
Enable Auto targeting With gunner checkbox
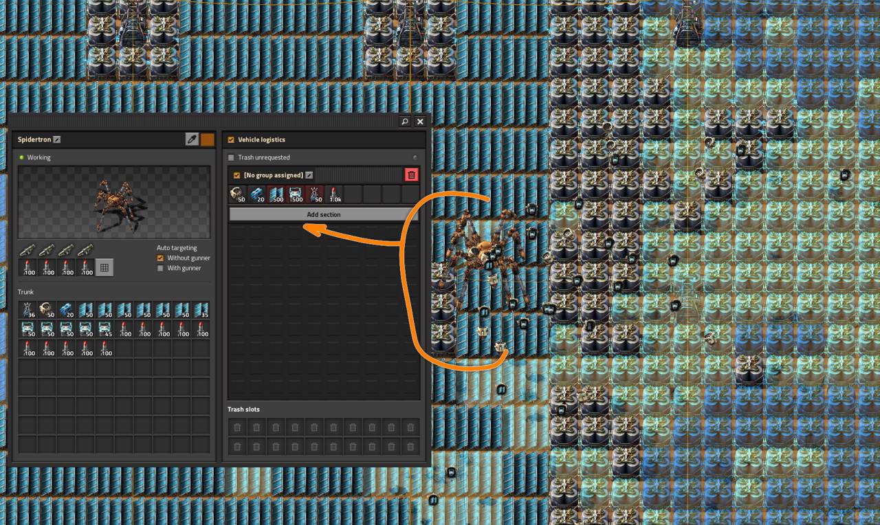pos(160,268)
